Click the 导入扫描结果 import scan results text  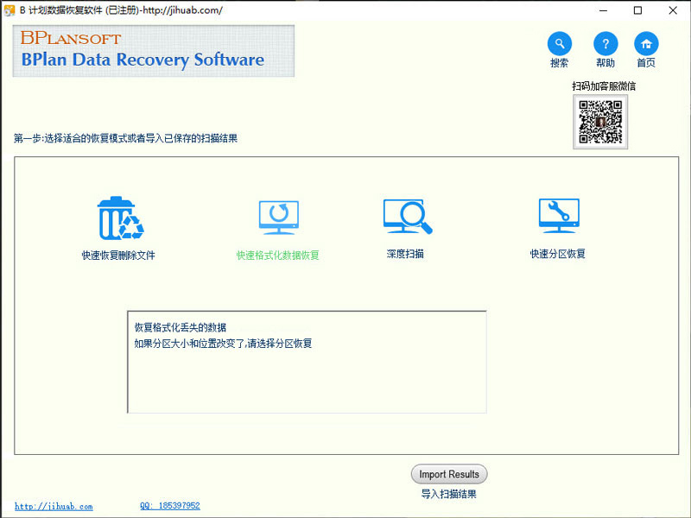(449, 493)
